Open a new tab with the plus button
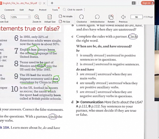 (52, 3)
